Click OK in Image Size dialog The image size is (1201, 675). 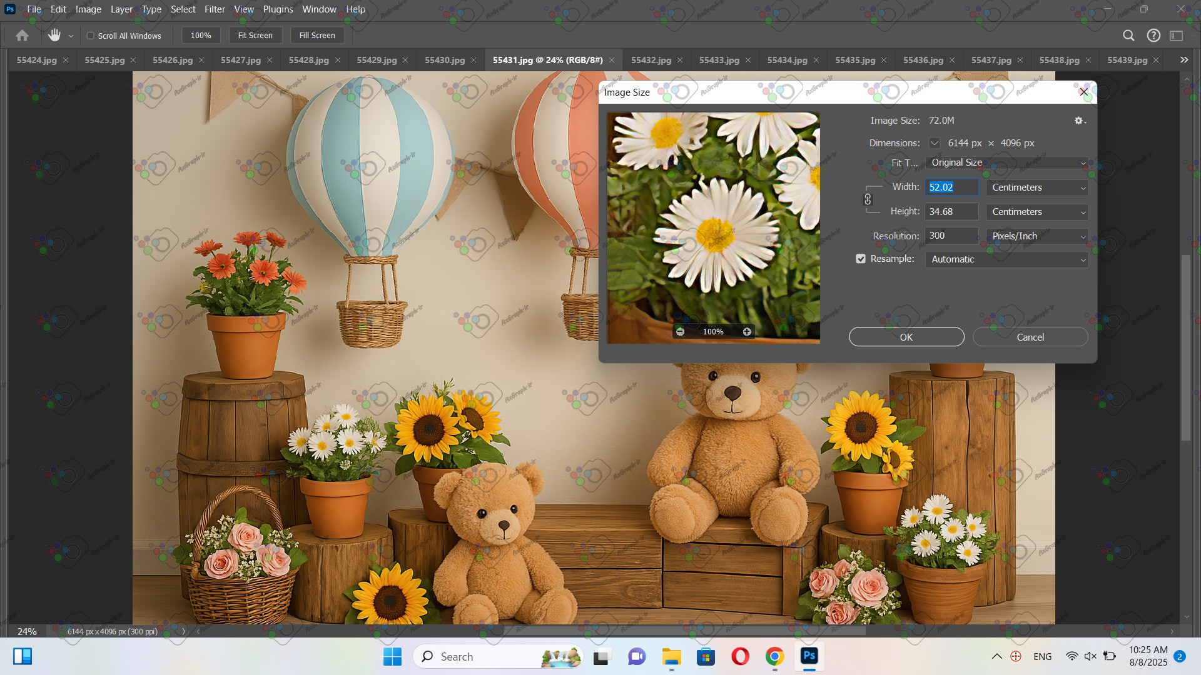(906, 337)
